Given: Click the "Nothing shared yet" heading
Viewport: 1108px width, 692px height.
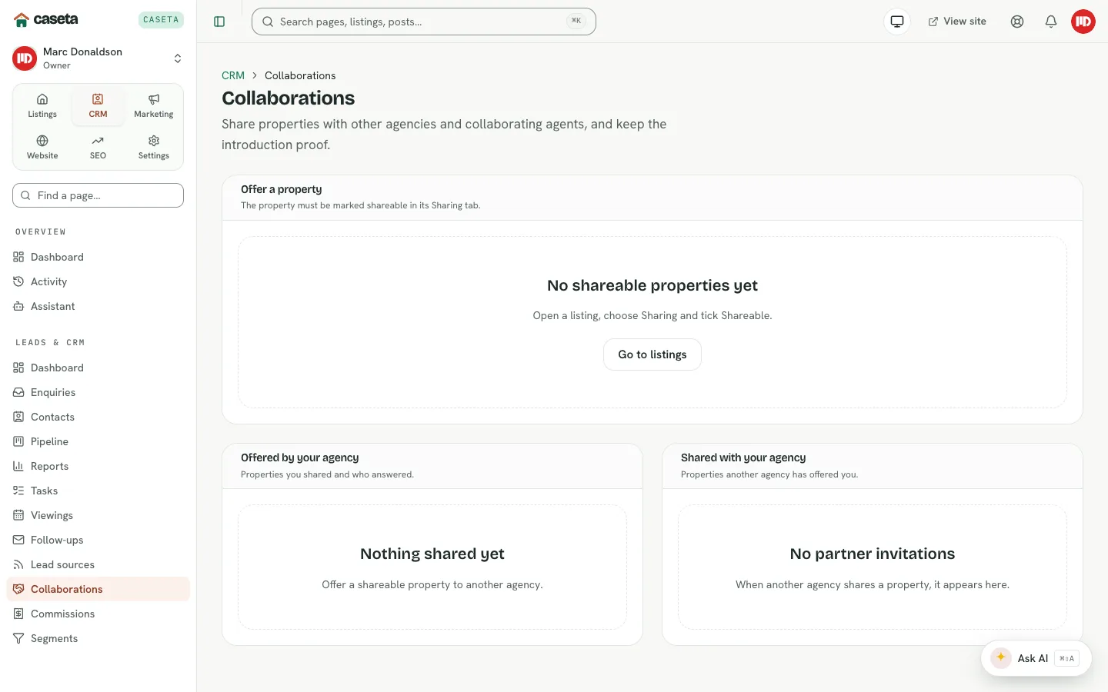Looking at the screenshot, I should (x=432, y=554).
